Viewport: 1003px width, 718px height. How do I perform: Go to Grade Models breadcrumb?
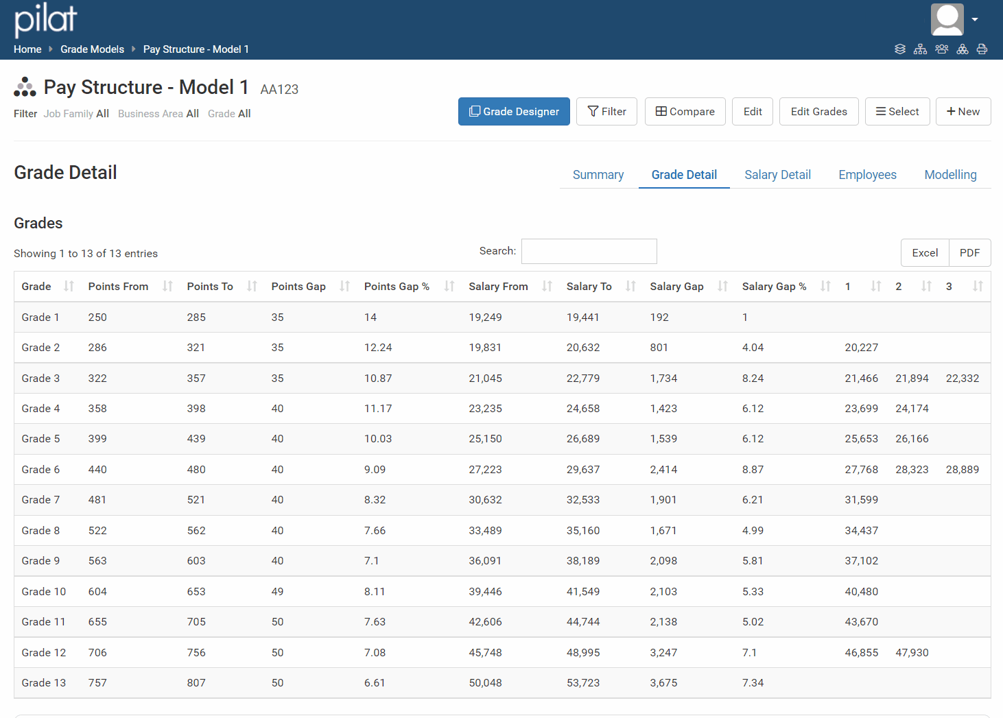tap(92, 49)
